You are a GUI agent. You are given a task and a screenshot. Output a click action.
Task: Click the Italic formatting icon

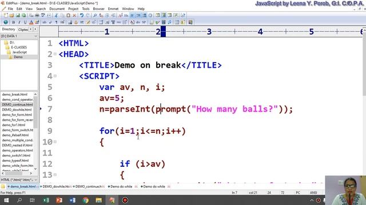(19, 22)
